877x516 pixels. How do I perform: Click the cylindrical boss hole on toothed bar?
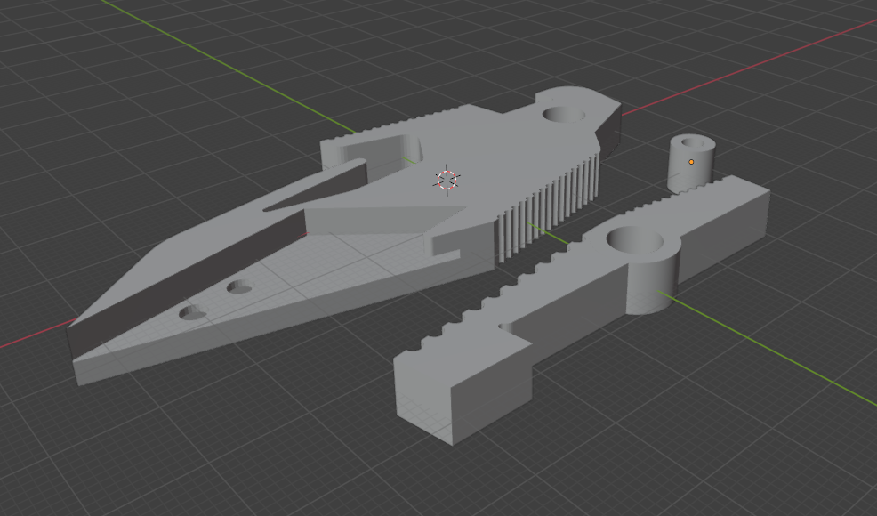[635, 239]
